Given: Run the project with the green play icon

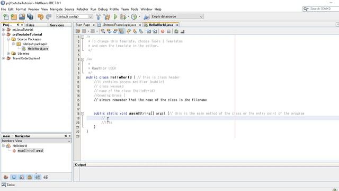Looking at the screenshot, I should 115,16.
